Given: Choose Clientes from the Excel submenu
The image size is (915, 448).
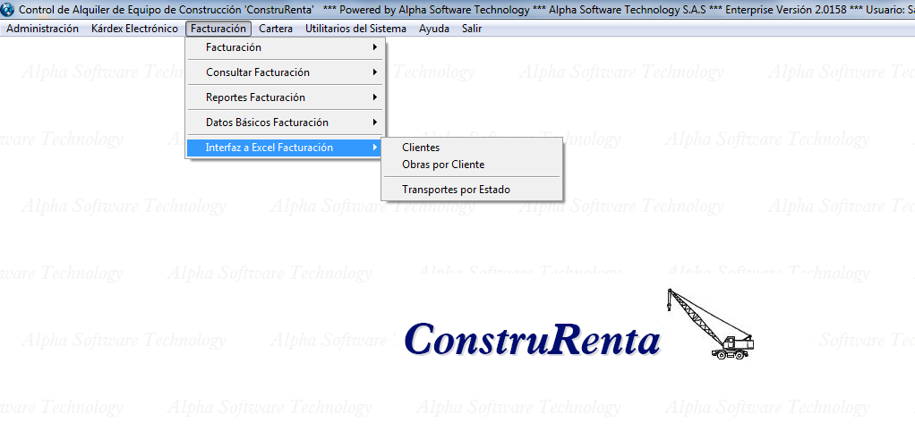Looking at the screenshot, I should (x=421, y=148).
